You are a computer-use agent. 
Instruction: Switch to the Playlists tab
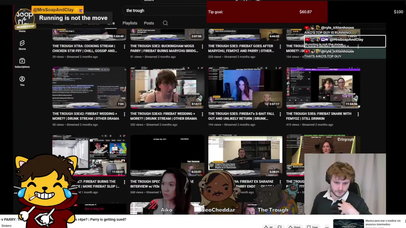pos(130,23)
